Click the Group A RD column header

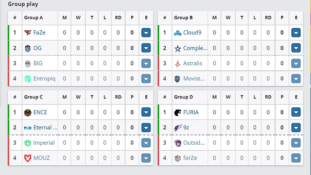[118, 17]
